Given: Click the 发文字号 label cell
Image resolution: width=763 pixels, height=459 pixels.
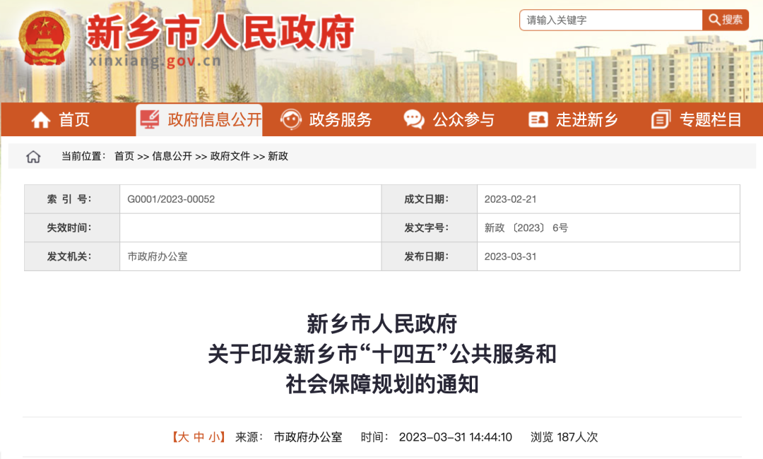Looking at the screenshot, I should pyautogui.click(x=430, y=227).
